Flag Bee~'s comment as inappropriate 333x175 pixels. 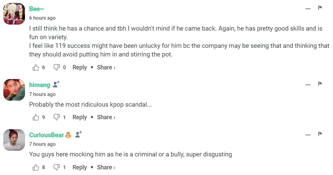tap(320, 8)
